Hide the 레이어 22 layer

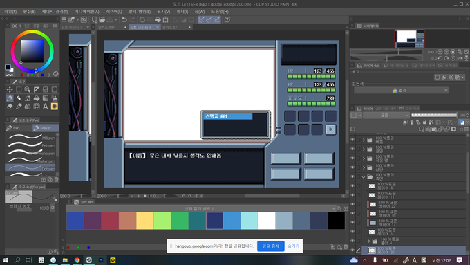tap(352, 204)
